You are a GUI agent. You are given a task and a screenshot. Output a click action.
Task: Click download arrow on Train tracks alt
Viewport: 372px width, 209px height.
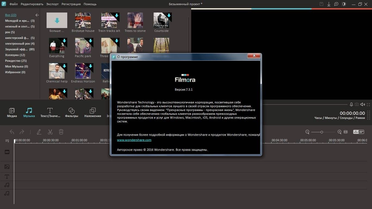[117, 16]
